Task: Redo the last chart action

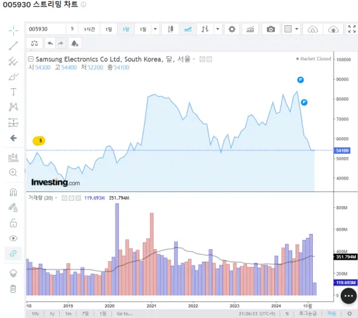Action: (60, 43)
